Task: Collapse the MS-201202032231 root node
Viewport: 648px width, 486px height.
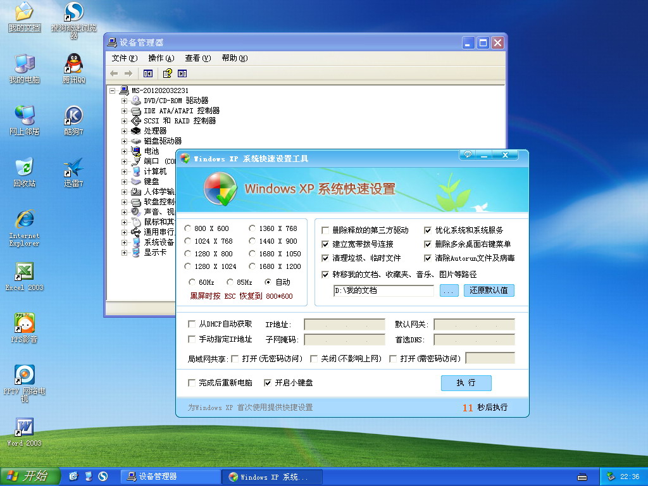Action: 112,90
